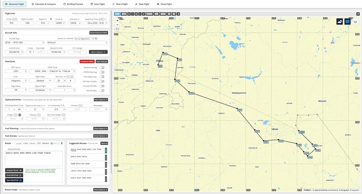Click Close Flight in the top bar
The width and height of the screenshot is (362, 194).
[x=164, y=4]
